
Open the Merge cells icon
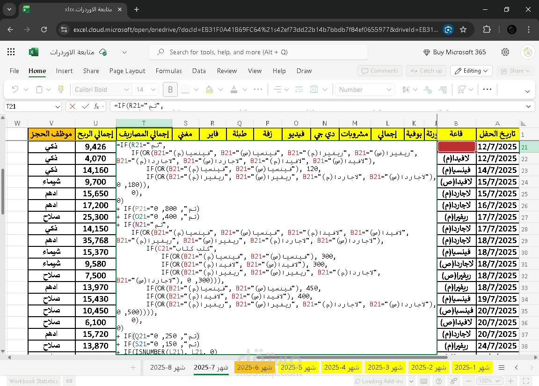(314, 89)
